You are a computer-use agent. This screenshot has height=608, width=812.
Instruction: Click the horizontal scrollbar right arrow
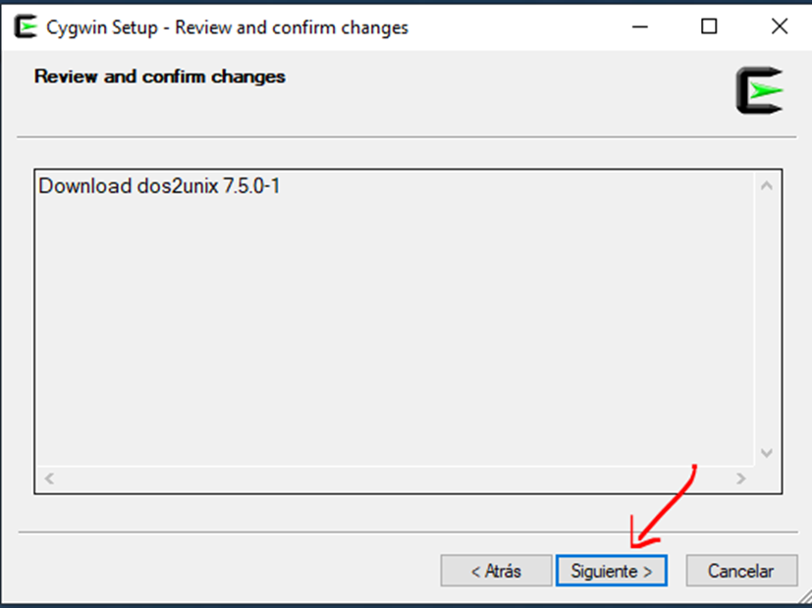(741, 479)
